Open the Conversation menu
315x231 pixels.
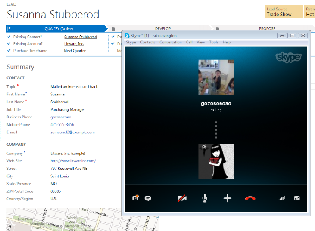click(x=171, y=42)
